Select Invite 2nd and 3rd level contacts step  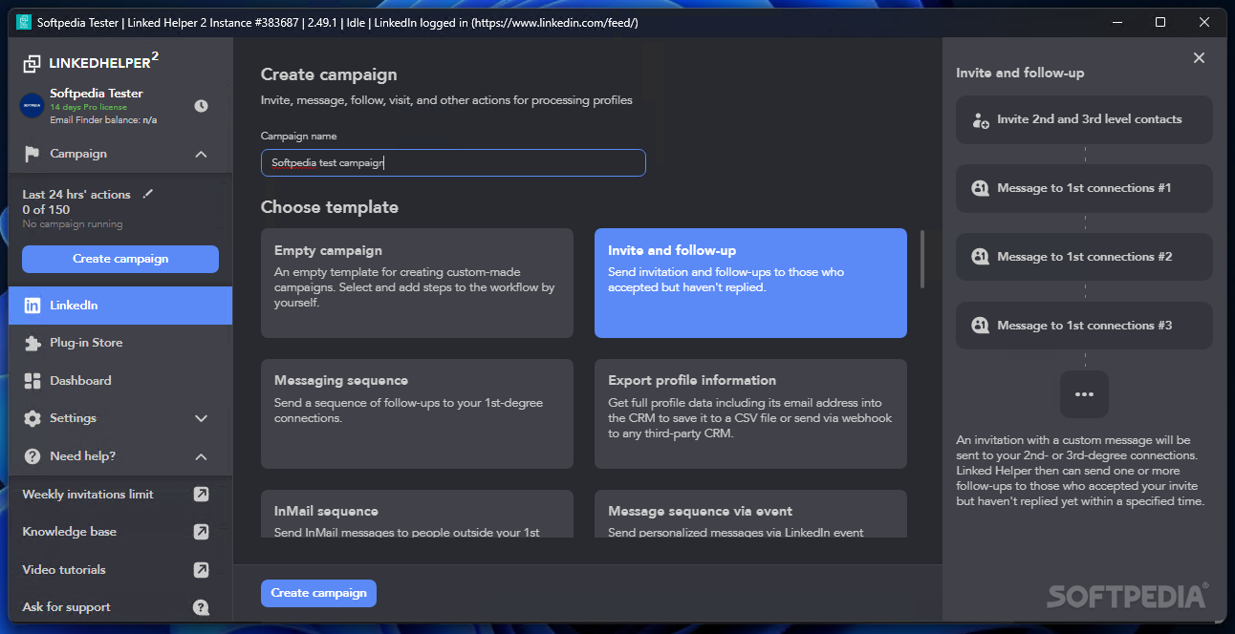(x=1084, y=120)
